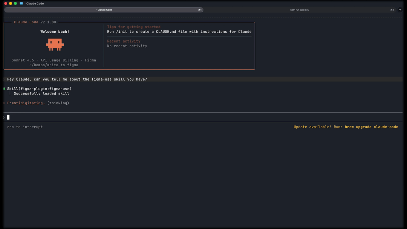Click 'No recent activity' text
The height and width of the screenshot is (229, 407).
coord(127,46)
